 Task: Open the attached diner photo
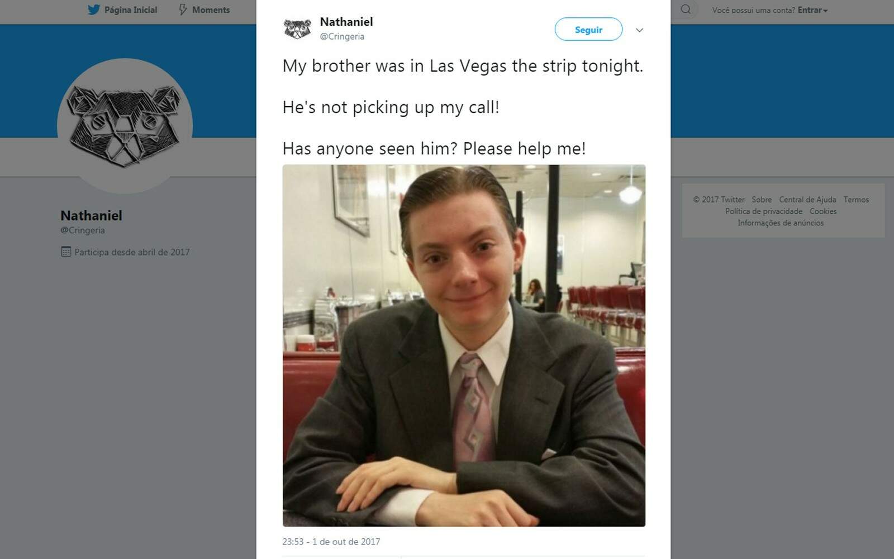point(464,345)
